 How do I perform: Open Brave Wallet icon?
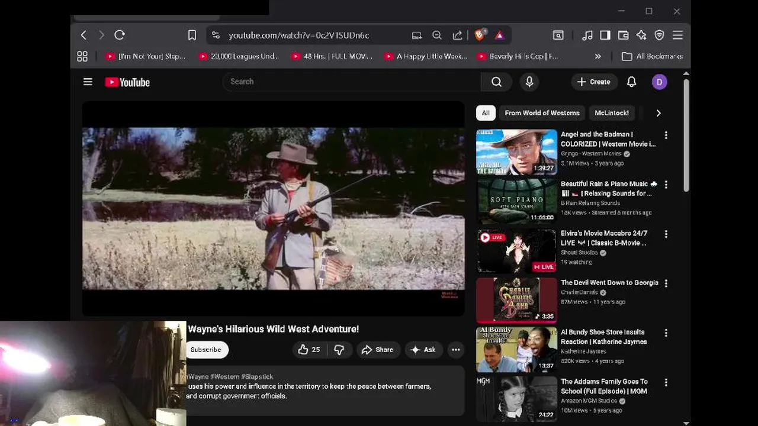coord(623,35)
